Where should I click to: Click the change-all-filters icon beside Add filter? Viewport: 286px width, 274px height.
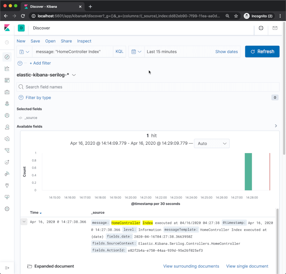coord(20,63)
